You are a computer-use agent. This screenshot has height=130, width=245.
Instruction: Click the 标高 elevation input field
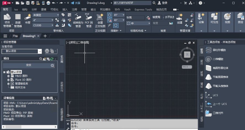point(135,17)
